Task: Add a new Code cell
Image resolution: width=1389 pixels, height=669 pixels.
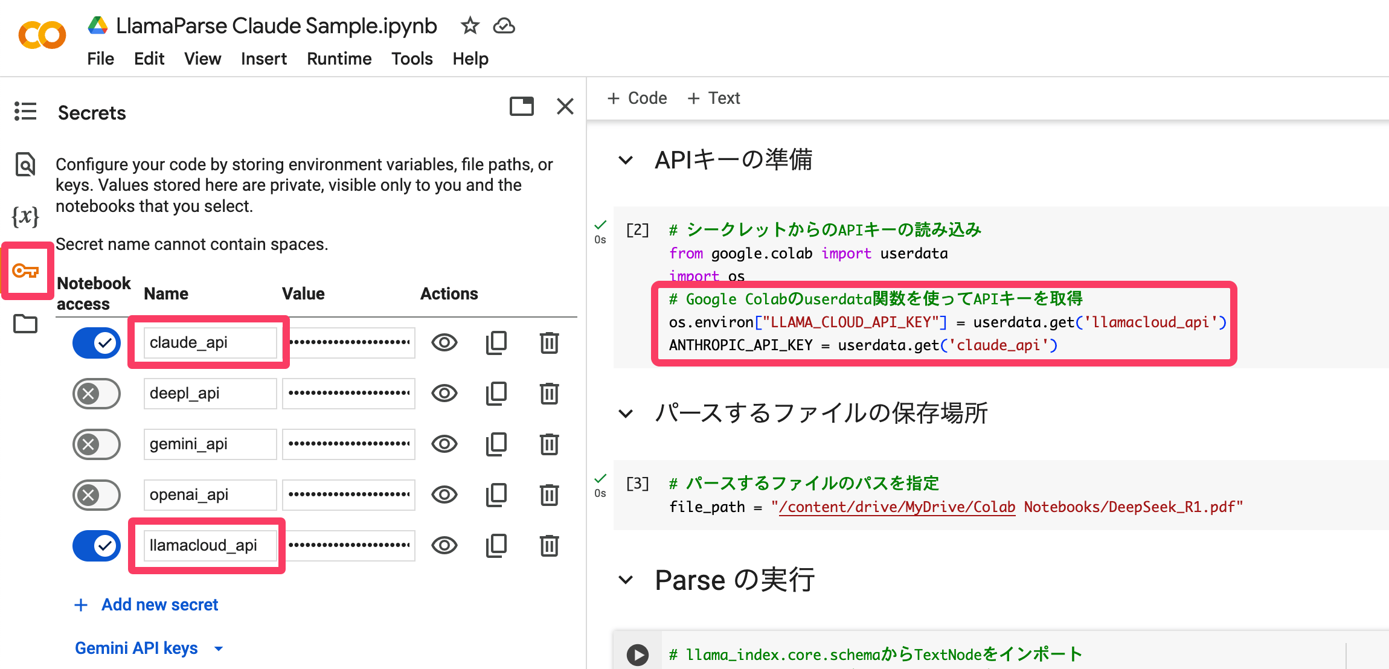Action: (637, 98)
